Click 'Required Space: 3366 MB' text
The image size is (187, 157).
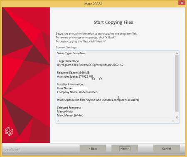(73, 73)
